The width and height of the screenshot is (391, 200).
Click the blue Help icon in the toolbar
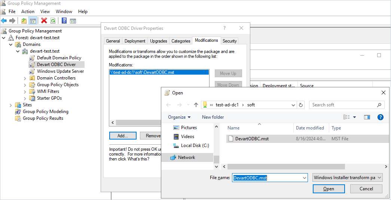[x=64, y=21]
